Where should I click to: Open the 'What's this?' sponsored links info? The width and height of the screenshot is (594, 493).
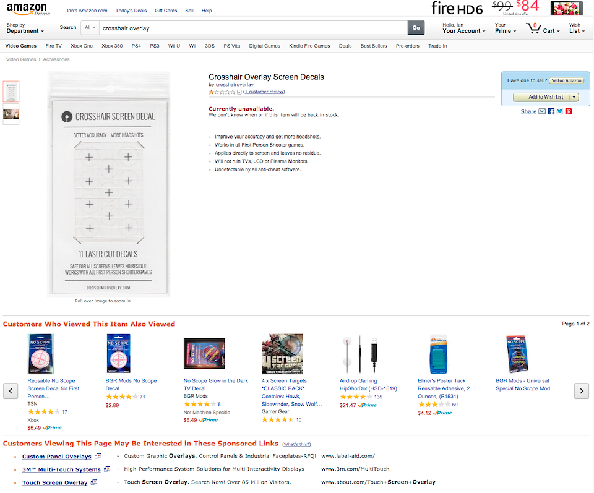click(x=296, y=444)
